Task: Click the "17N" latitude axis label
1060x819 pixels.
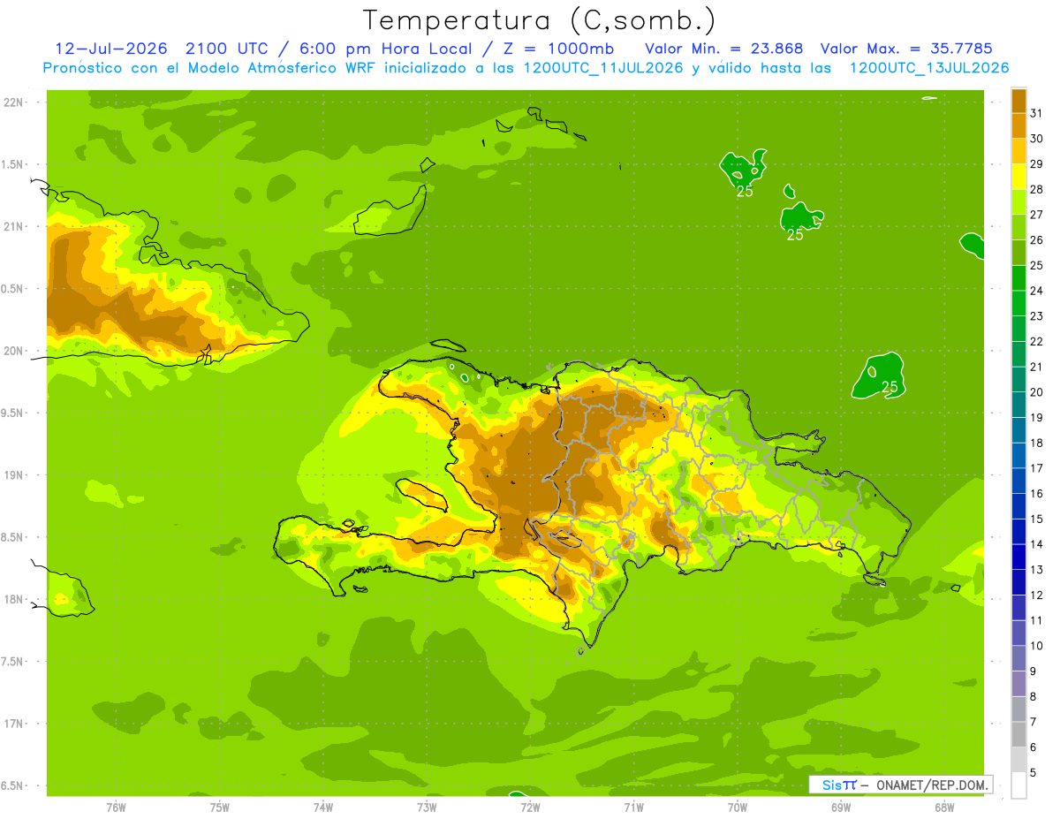Action: pyautogui.click(x=13, y=724)
